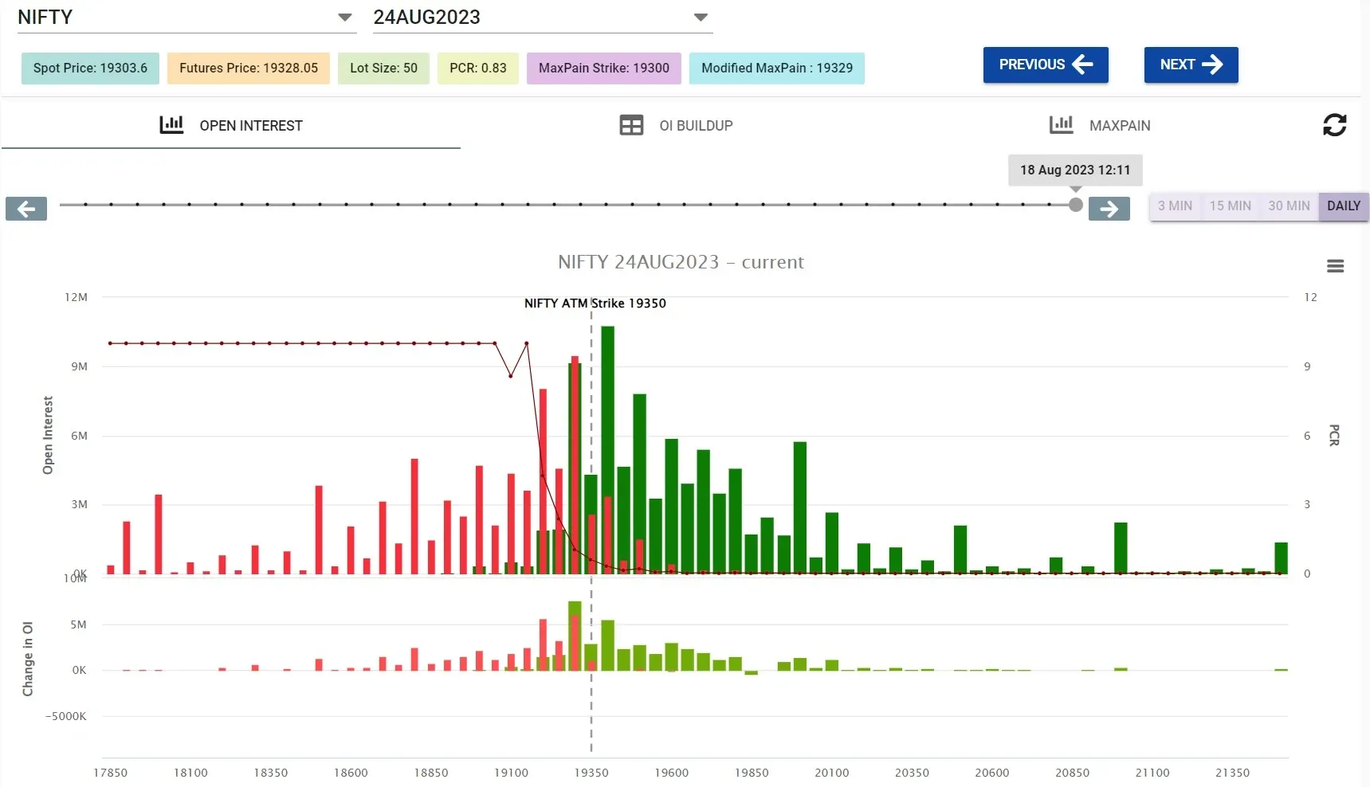Step timeline forward with right arrow
Screen dimensions: 1370x787
tap(1109, 209)
